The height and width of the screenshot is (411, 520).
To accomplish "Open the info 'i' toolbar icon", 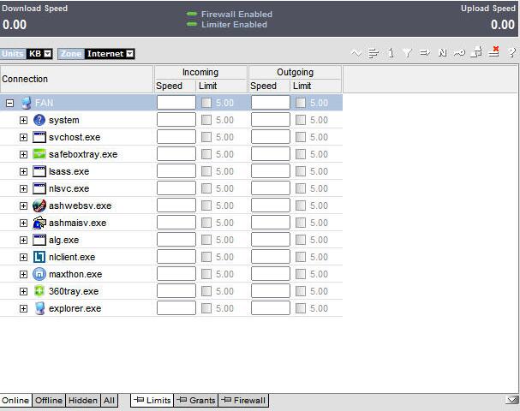I will point(391,53).
